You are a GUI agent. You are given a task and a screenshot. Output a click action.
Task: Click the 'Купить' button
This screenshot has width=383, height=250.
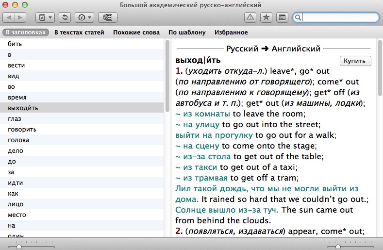pyautogui.click(x=355, y=61)
